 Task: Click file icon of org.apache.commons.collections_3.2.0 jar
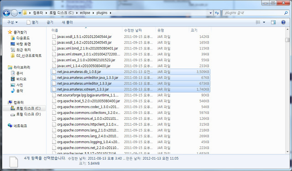(54, 113)
